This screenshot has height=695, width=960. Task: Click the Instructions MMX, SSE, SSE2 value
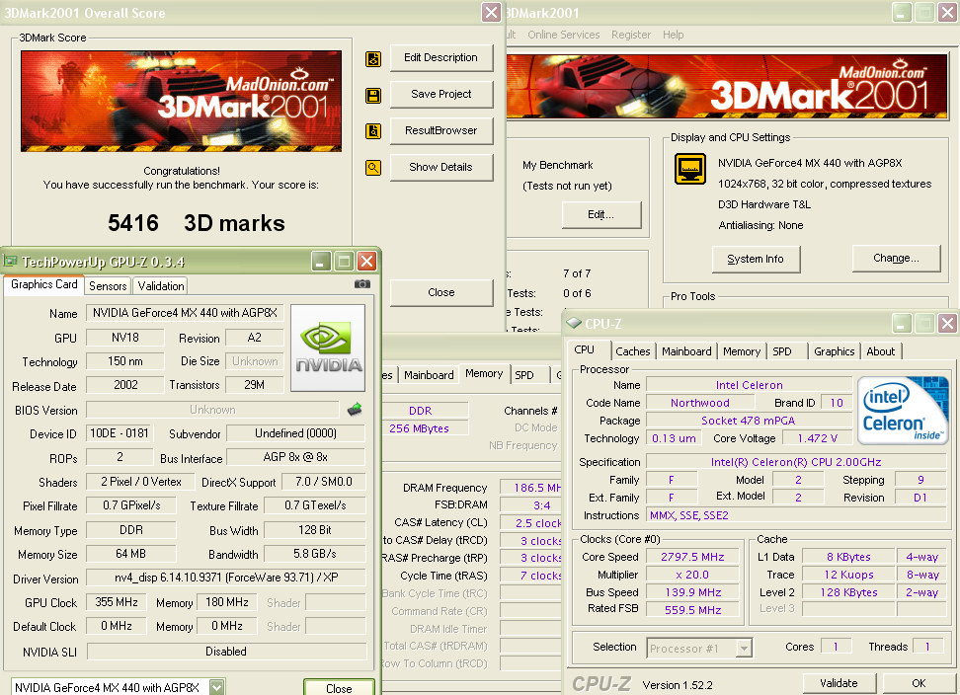[796, 515]
